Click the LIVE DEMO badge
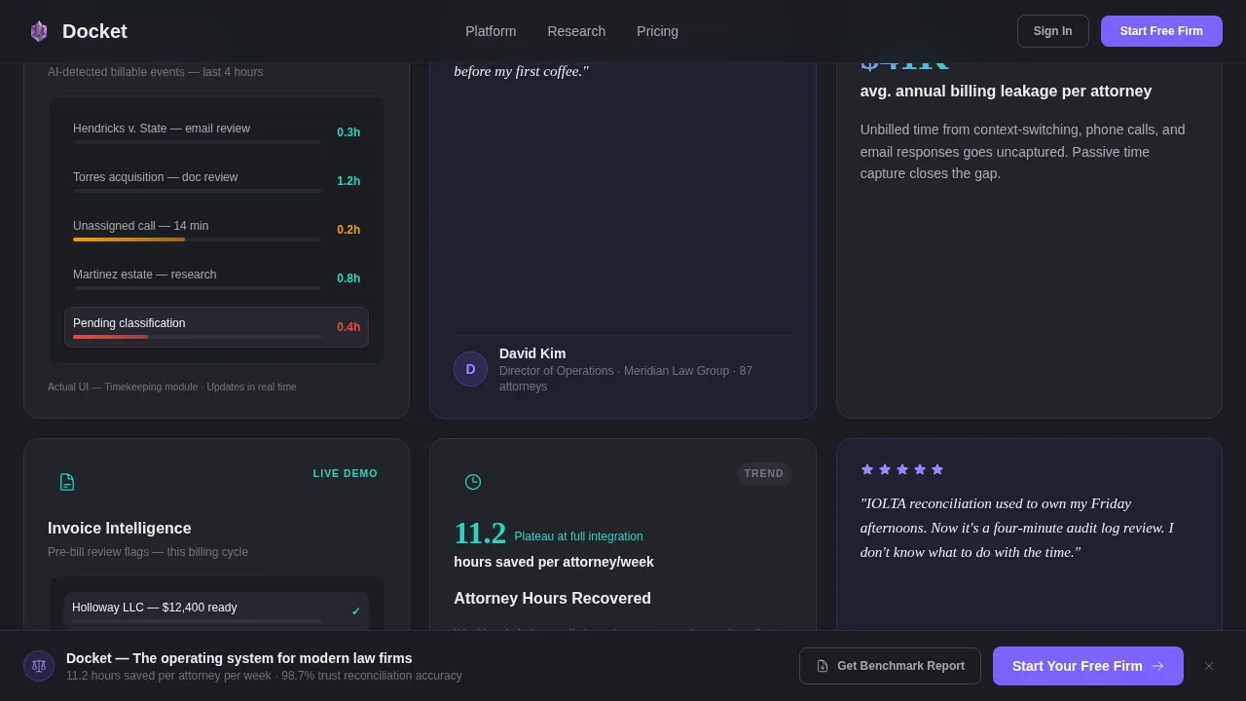Viewport: 1246px width, 701px height. [x=346, y=473]
